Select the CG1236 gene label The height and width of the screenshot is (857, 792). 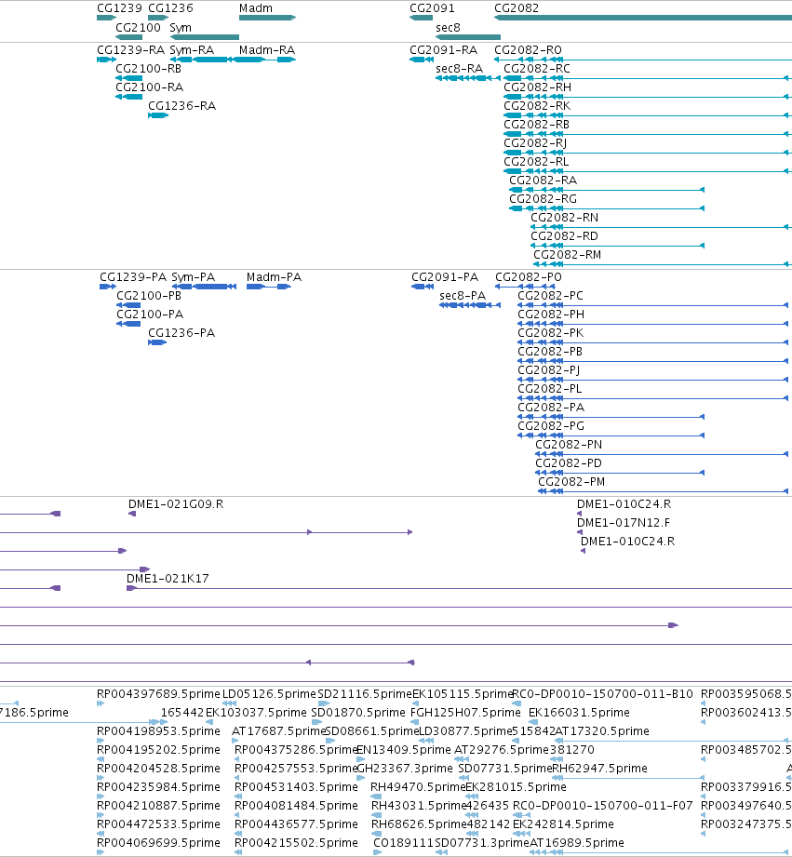170,8
